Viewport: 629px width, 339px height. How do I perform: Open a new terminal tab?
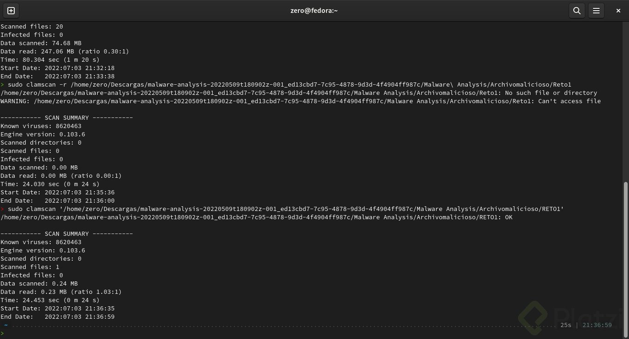pyautogui.click(x=11, y=11)
